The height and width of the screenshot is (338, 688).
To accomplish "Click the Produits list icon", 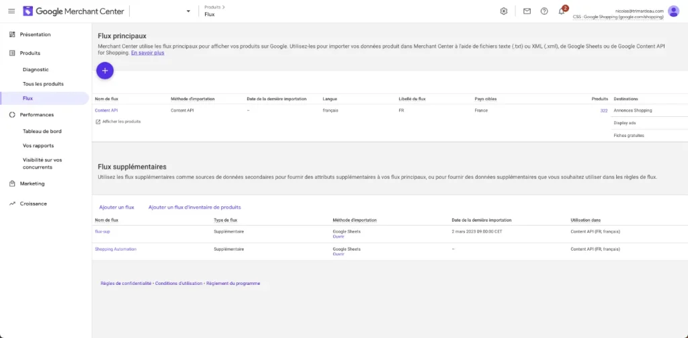I will tap(12, 53).
